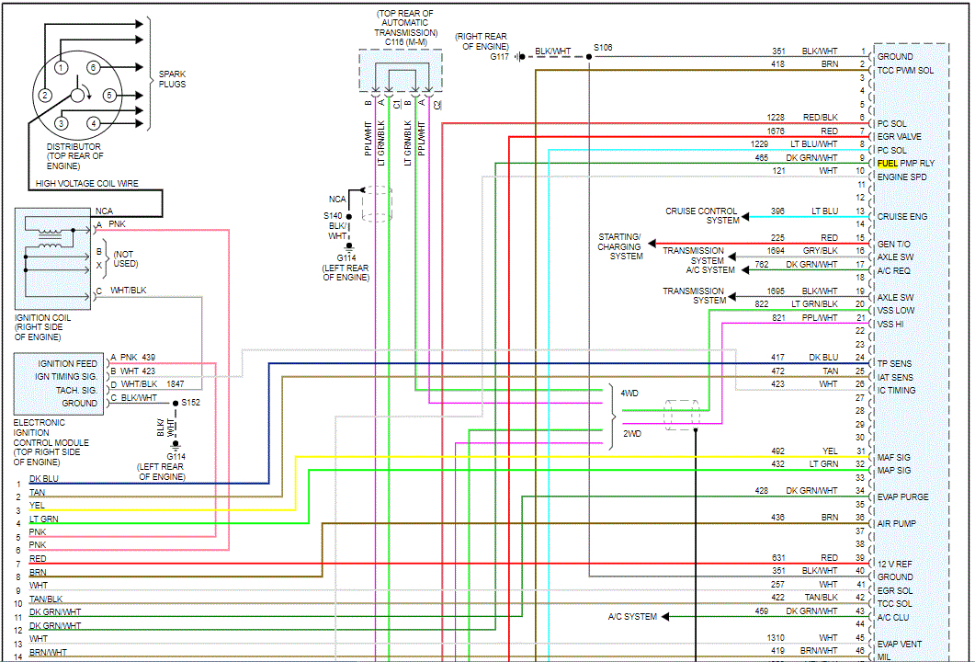Click the highlighted FUEL text

888,163
